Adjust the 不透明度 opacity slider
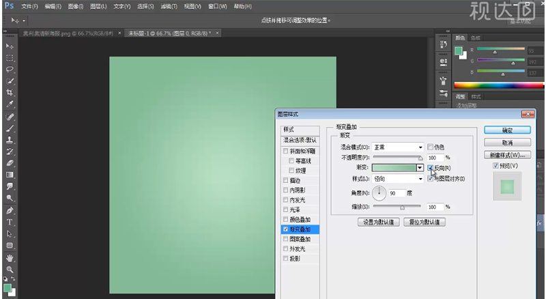 point(420,158)
